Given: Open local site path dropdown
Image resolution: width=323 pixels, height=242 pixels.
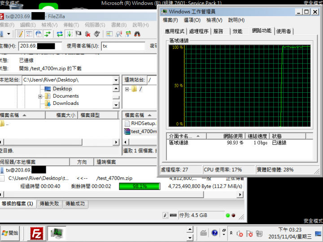Looking at the screenshot, I should click(116, 80).
